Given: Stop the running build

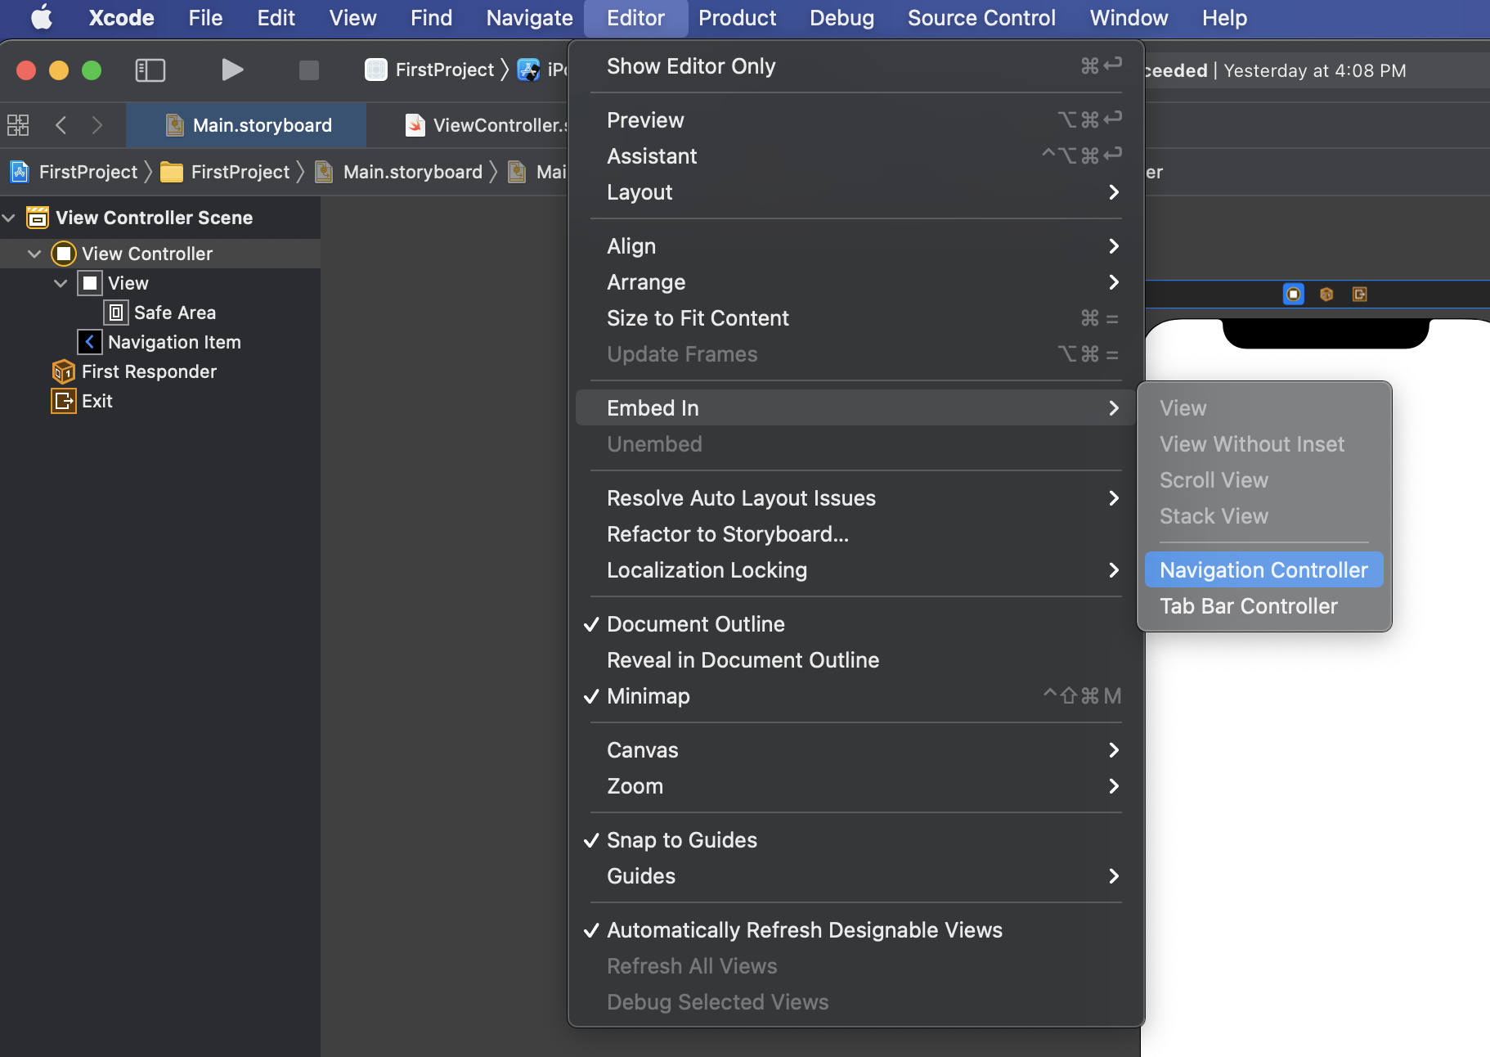Looking at the screenshot, I should coord(309,70).
